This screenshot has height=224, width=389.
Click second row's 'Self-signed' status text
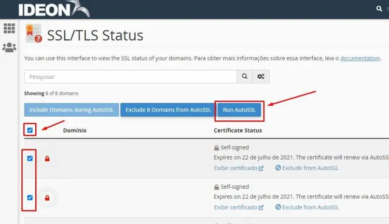234,187
